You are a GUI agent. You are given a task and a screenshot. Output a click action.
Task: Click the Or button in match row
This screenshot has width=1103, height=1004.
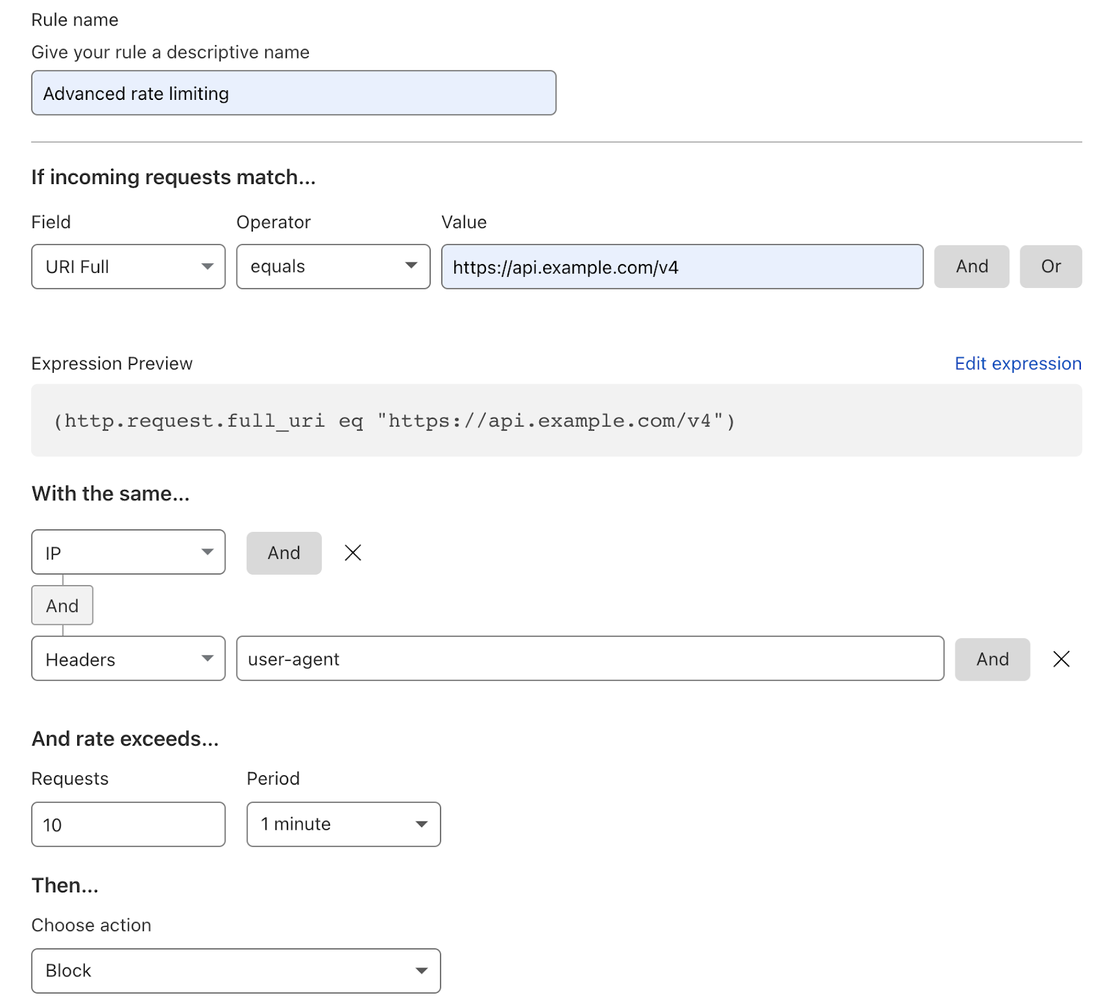[x=1051, y=267]
